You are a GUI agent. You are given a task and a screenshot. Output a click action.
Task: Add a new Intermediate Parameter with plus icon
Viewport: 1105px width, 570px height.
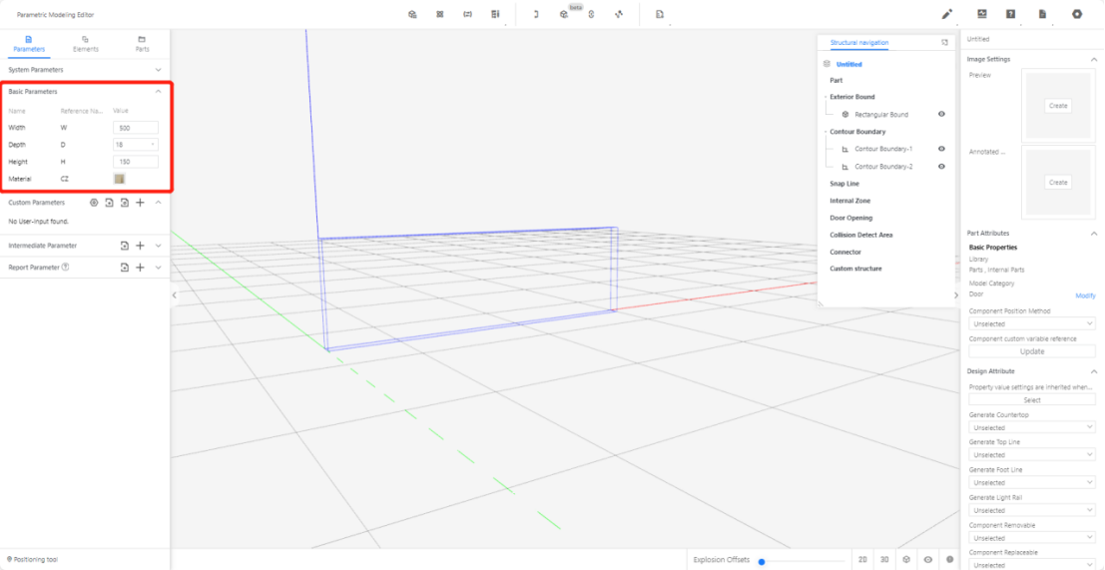(x=140, y=246)
